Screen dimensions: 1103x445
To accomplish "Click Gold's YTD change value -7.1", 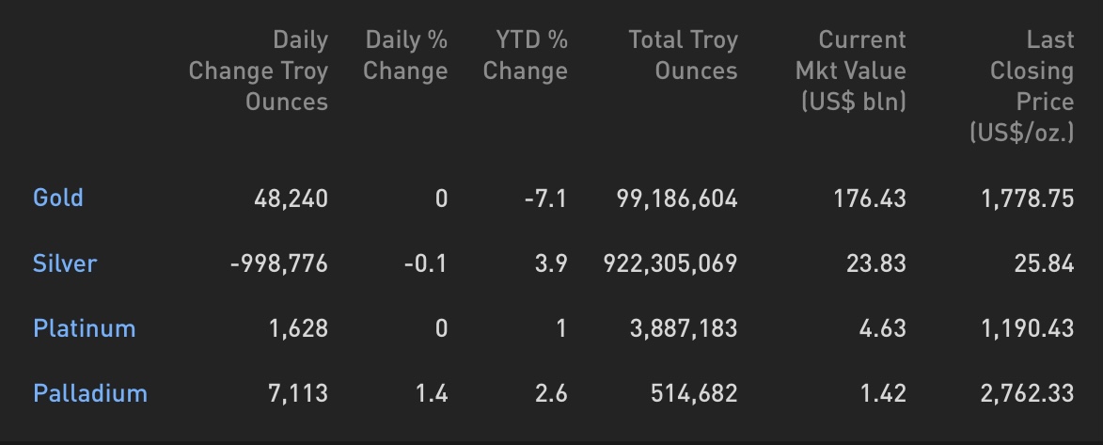I will (x=546, y=199).
